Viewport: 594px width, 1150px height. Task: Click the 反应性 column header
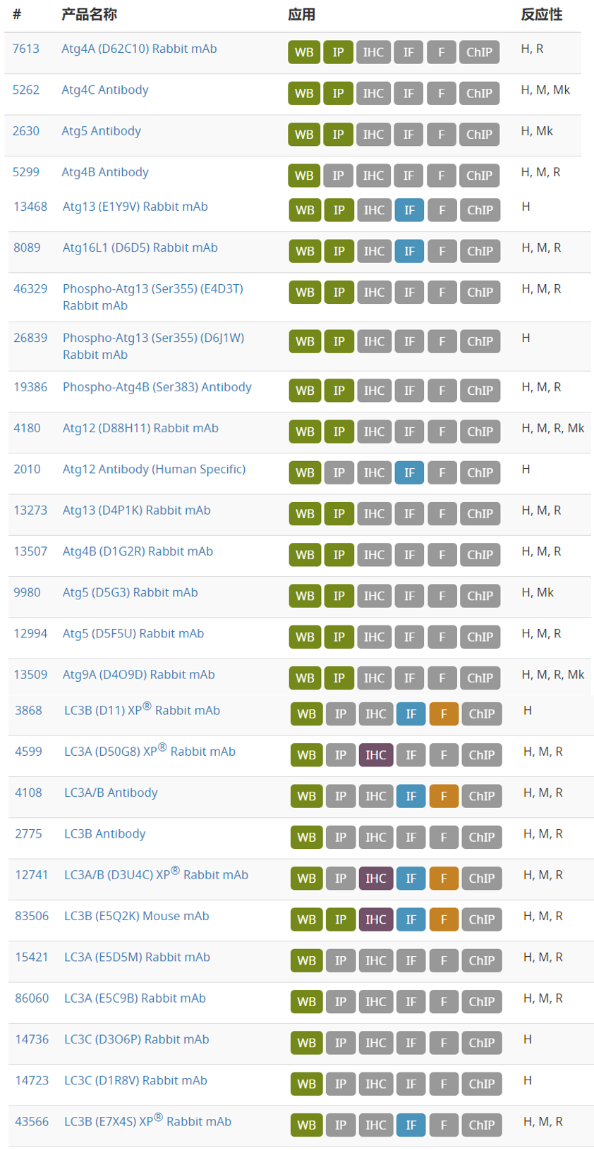(x=541, y=14)
